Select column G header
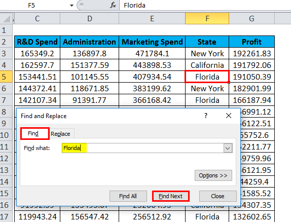This screenshot has width=291, height=222. pos(251,19)
